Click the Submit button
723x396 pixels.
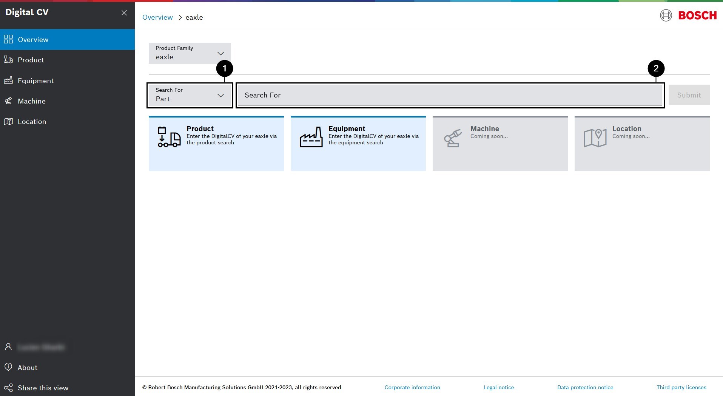[689, 95]
